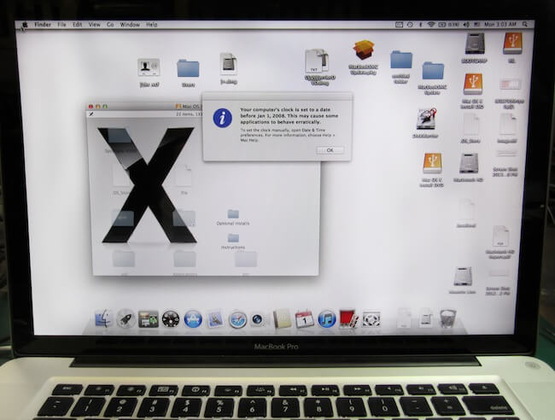Click the Time Machine menu bar icon
This screenshot has height=420, width=555.
coord(410,25)
